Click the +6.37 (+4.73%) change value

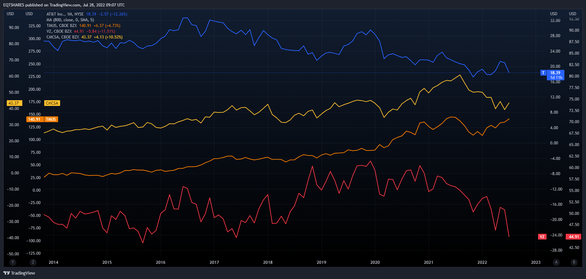coord(107,26)
